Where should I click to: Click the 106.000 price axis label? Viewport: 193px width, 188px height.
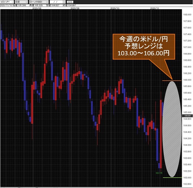tap(187, 80)
